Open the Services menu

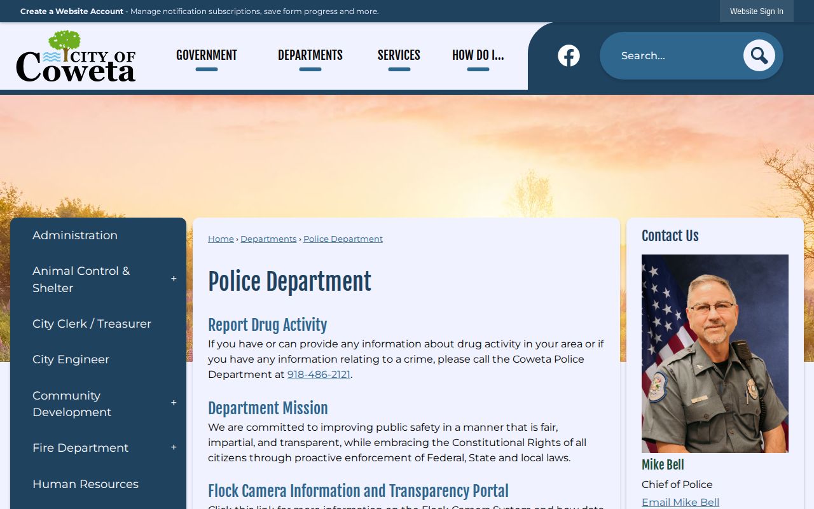tap(399, 56)
